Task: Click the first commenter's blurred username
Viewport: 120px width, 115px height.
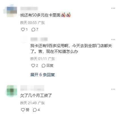Action: click(29, 9)
